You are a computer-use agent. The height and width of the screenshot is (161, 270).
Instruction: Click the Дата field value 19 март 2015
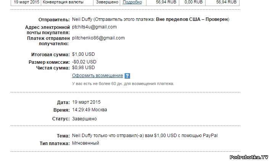tap(86, 103)
